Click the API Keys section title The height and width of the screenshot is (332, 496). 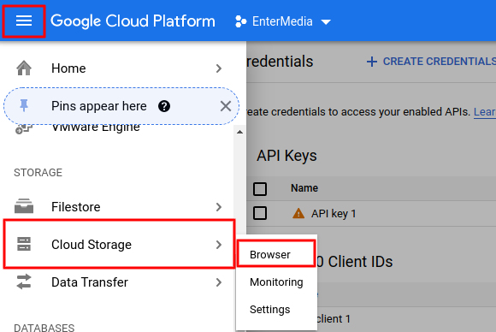tap(286, 156)
